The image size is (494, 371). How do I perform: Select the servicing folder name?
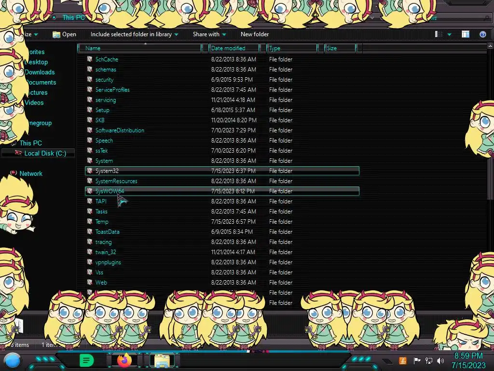pyautogui.click(x=106, y=100)
